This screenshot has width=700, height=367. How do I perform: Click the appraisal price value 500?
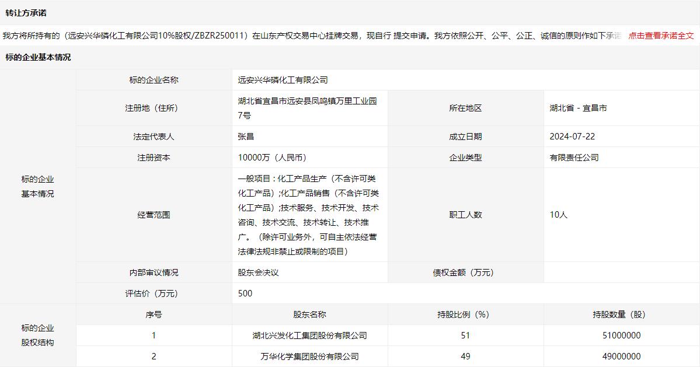(245, 293)
